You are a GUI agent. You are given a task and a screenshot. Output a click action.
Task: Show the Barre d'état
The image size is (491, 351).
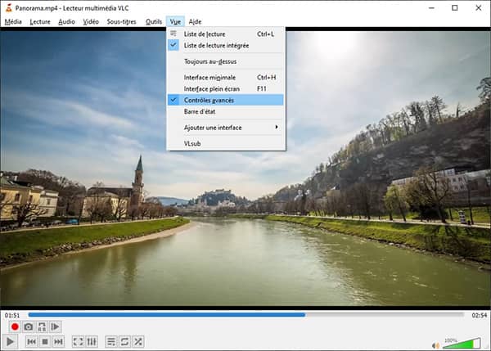click(x=226, y=111)
